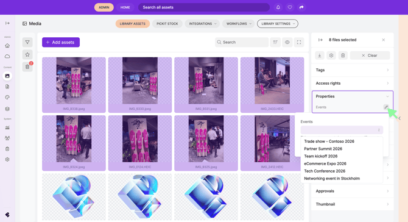This screenshot has height=222, width=408.
Task: Switch to Pickit Stock tab
Action: (x=167, y=24)
